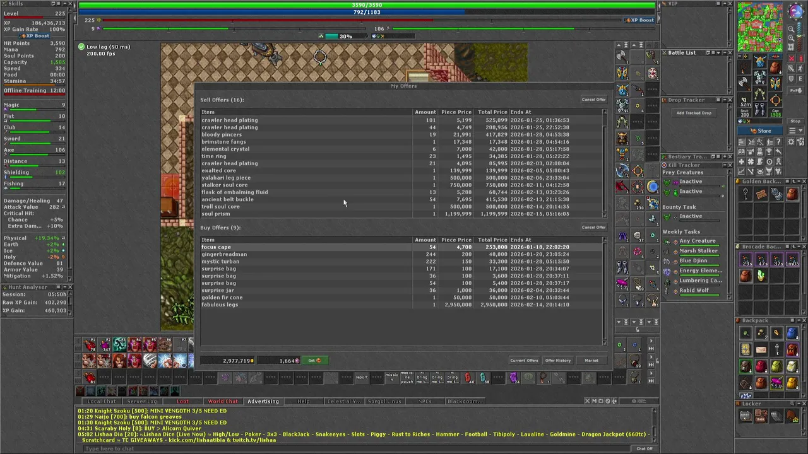The height and width of the screenshot is (454, 808).
Task: Click Cancel Offer above the Buy Offers list
Action: pyautogui.click(x=593, y=227)
